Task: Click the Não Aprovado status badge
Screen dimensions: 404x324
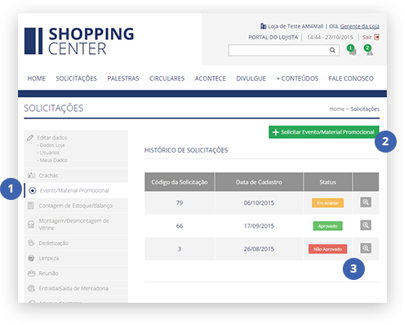Action: pos(327,249)
